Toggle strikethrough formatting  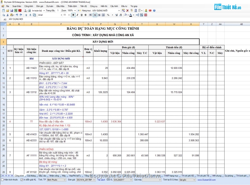86,15
